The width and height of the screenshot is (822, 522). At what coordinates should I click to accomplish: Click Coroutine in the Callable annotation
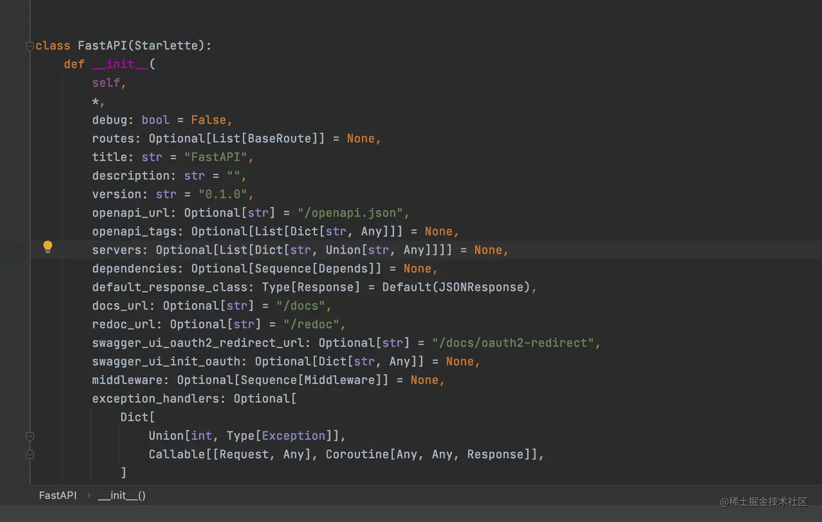point(357,455)
